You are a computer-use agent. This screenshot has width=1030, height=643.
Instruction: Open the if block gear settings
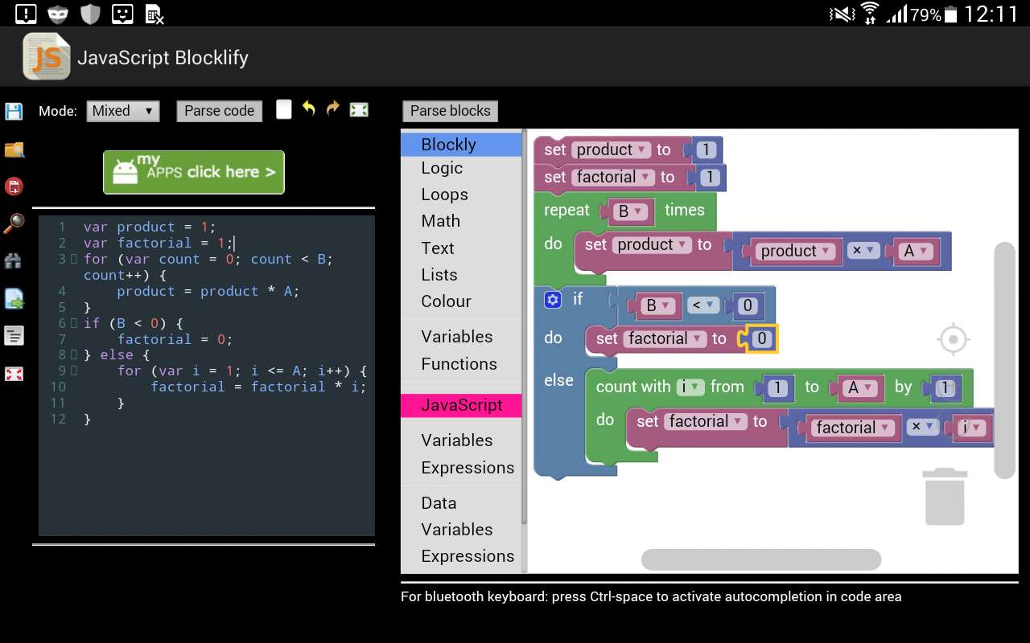pyautogui.click(x=552, y=300)
